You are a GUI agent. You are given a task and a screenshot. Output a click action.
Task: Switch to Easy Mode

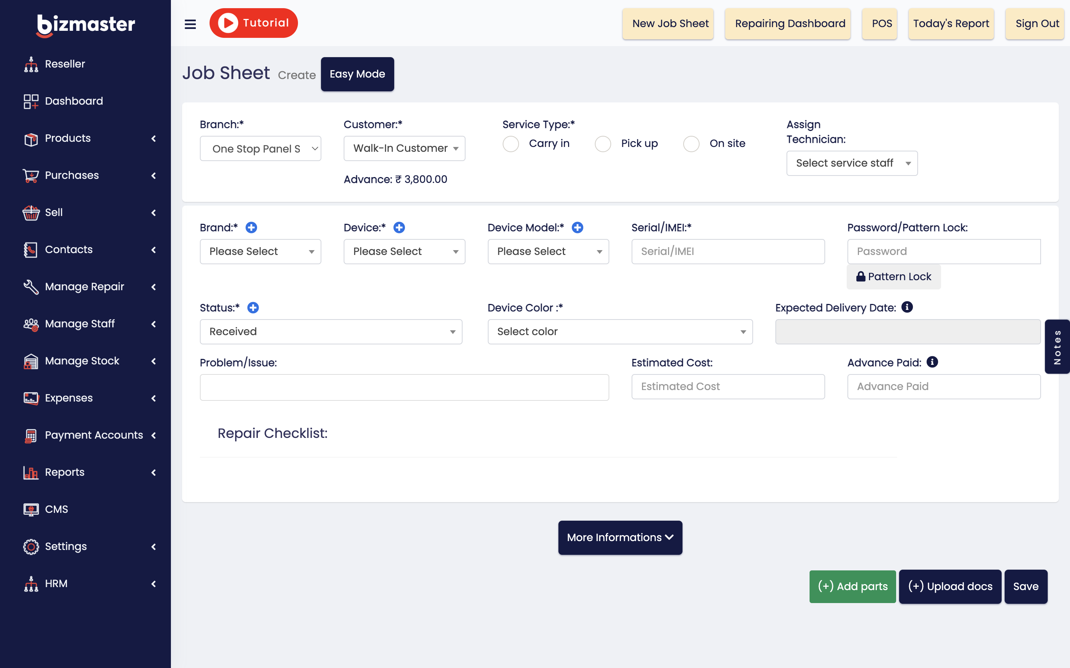357,74
